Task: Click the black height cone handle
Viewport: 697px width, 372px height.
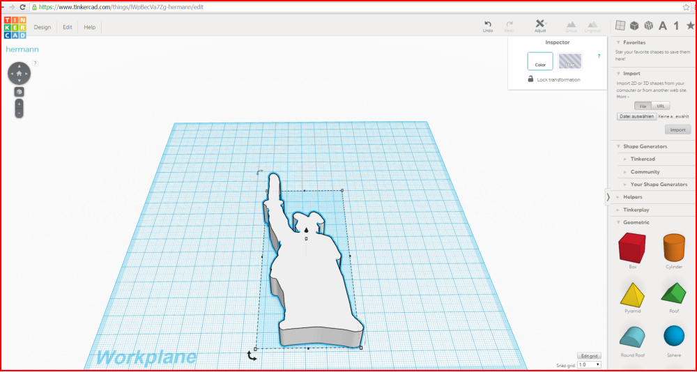Action: click(306, 230)
